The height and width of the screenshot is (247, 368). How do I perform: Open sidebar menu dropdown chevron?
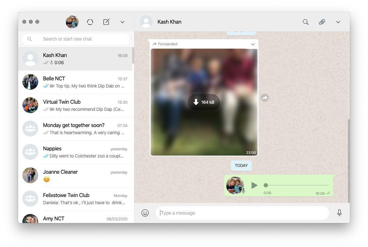coord(122,22)
